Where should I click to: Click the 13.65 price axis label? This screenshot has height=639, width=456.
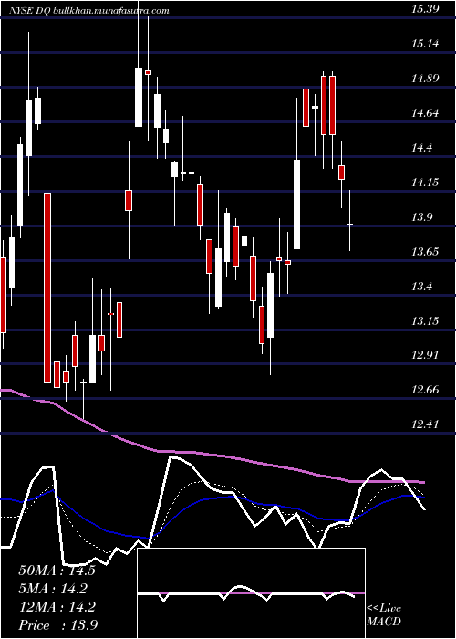pyautogui.click(x=425, y=251)
